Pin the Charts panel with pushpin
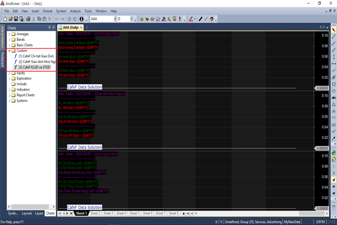Viewport: 337px width, 225px height. click(49, 28)
